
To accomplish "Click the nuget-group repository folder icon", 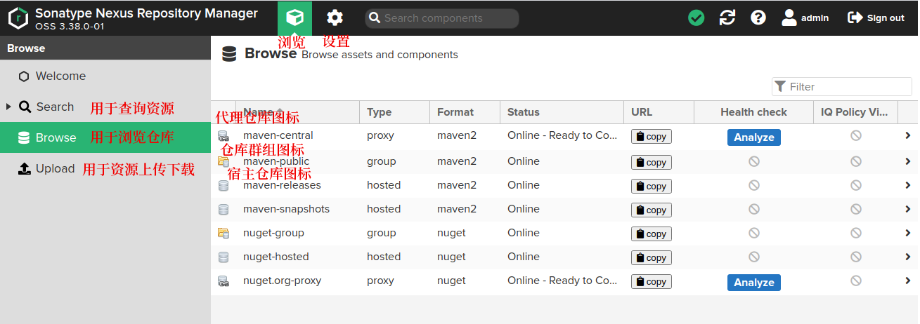I will [223, 233].
